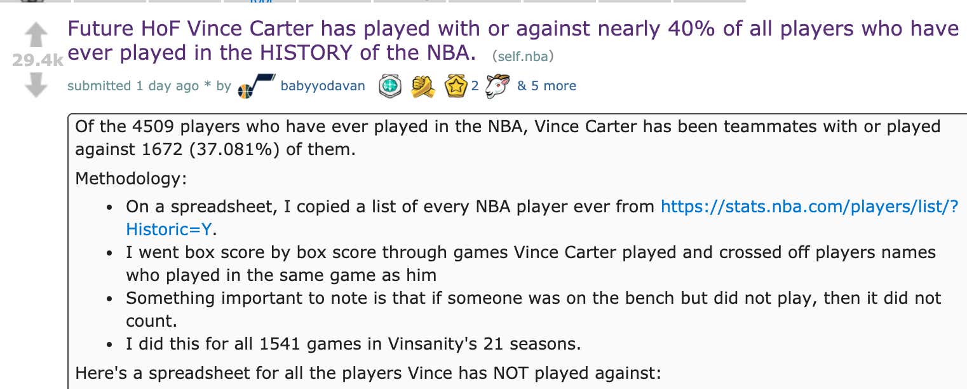Click the teal gem award icon
The image size is (967, 389).
click(x=389, y=86)
